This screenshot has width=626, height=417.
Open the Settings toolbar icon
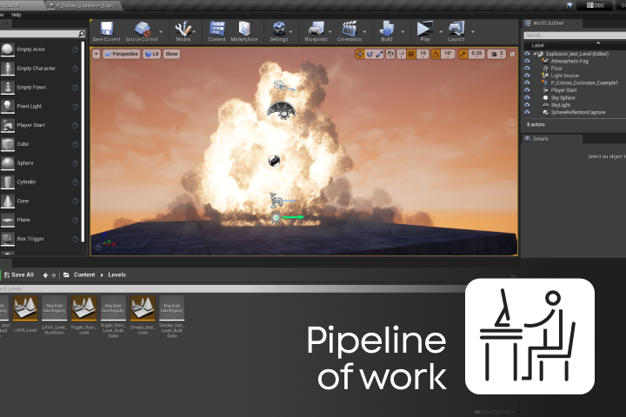pos(279,30)
